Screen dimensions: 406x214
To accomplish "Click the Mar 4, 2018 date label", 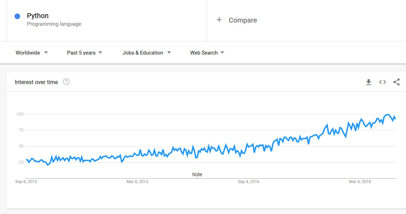I will 360,182.
